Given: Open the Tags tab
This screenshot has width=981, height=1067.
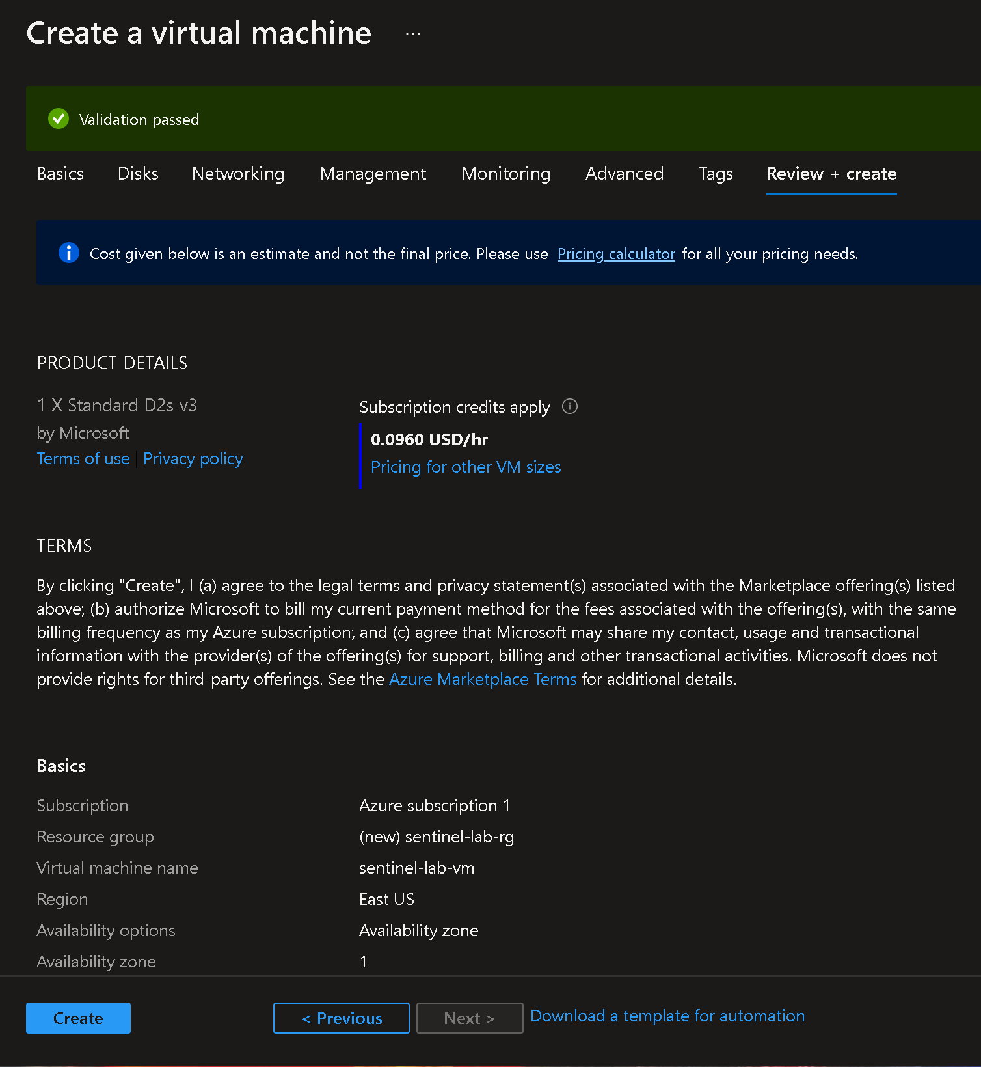Looking at the screenshot, I should click(716, 174).
